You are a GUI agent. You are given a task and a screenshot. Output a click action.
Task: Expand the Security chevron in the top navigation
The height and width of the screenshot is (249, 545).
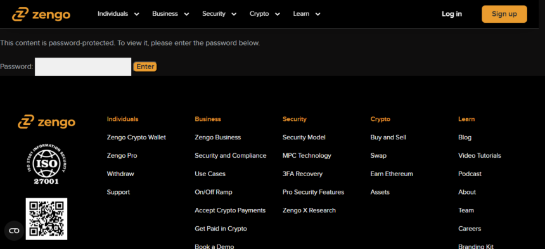(x=234, y=14)
